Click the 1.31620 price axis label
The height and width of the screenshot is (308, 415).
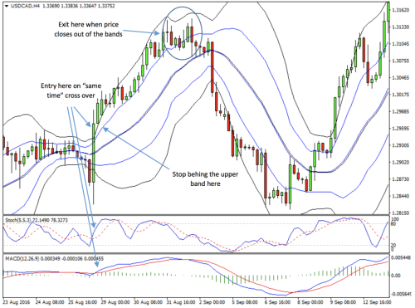[x=402, y=10]
